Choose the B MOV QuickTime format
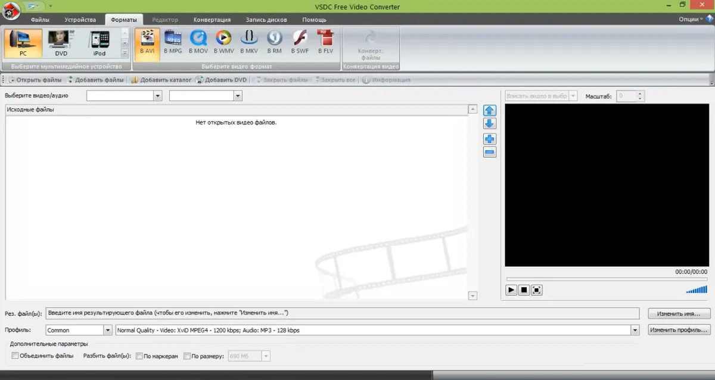 click(198, 42)
